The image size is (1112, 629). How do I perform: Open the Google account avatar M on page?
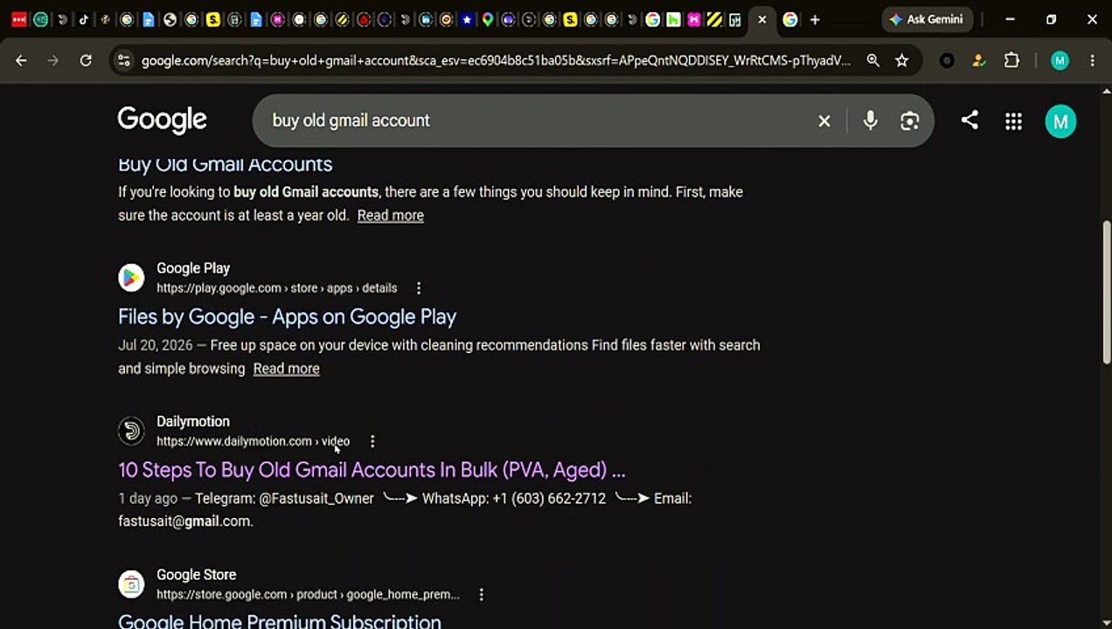[1060, 121]
